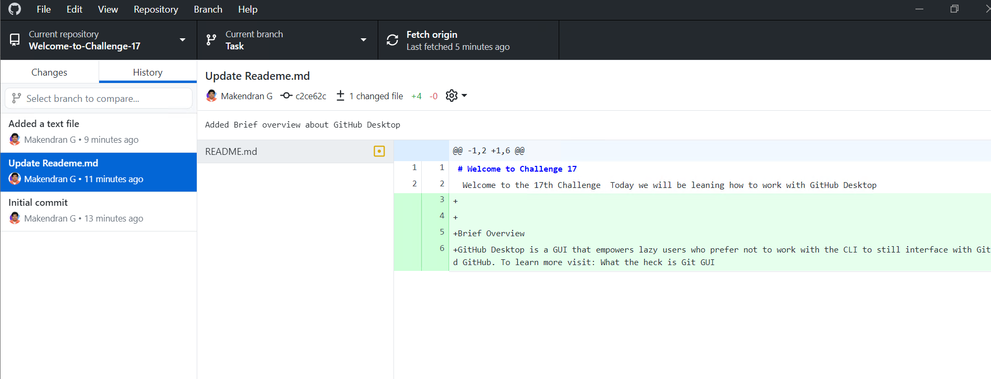Open the Repository menu
The image size is (991, 379).
(156, 9)
